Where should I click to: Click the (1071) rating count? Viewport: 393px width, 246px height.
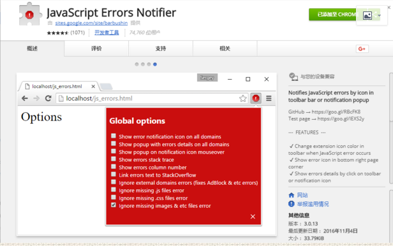77,33
